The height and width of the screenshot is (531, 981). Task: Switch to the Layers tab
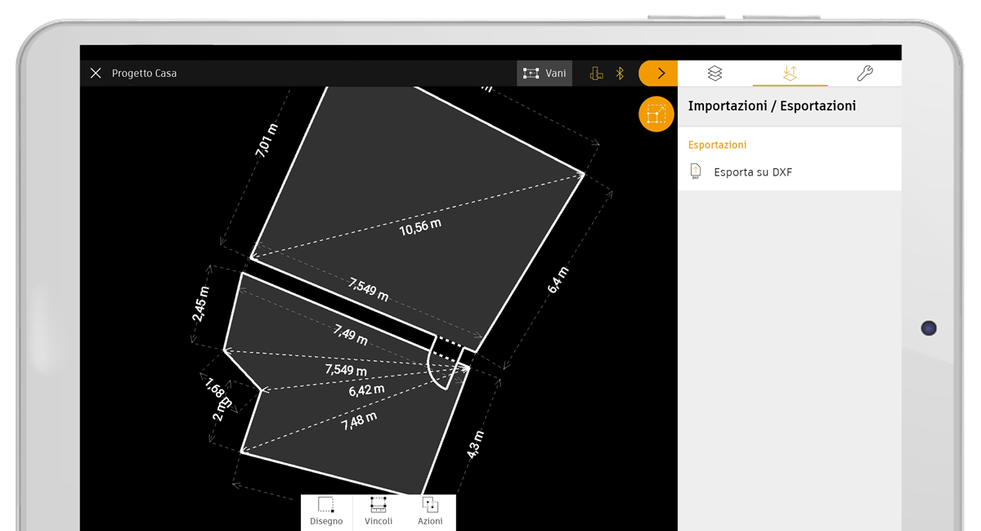coord(714,74)
